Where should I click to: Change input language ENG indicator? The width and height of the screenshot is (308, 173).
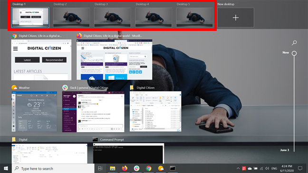274,168
